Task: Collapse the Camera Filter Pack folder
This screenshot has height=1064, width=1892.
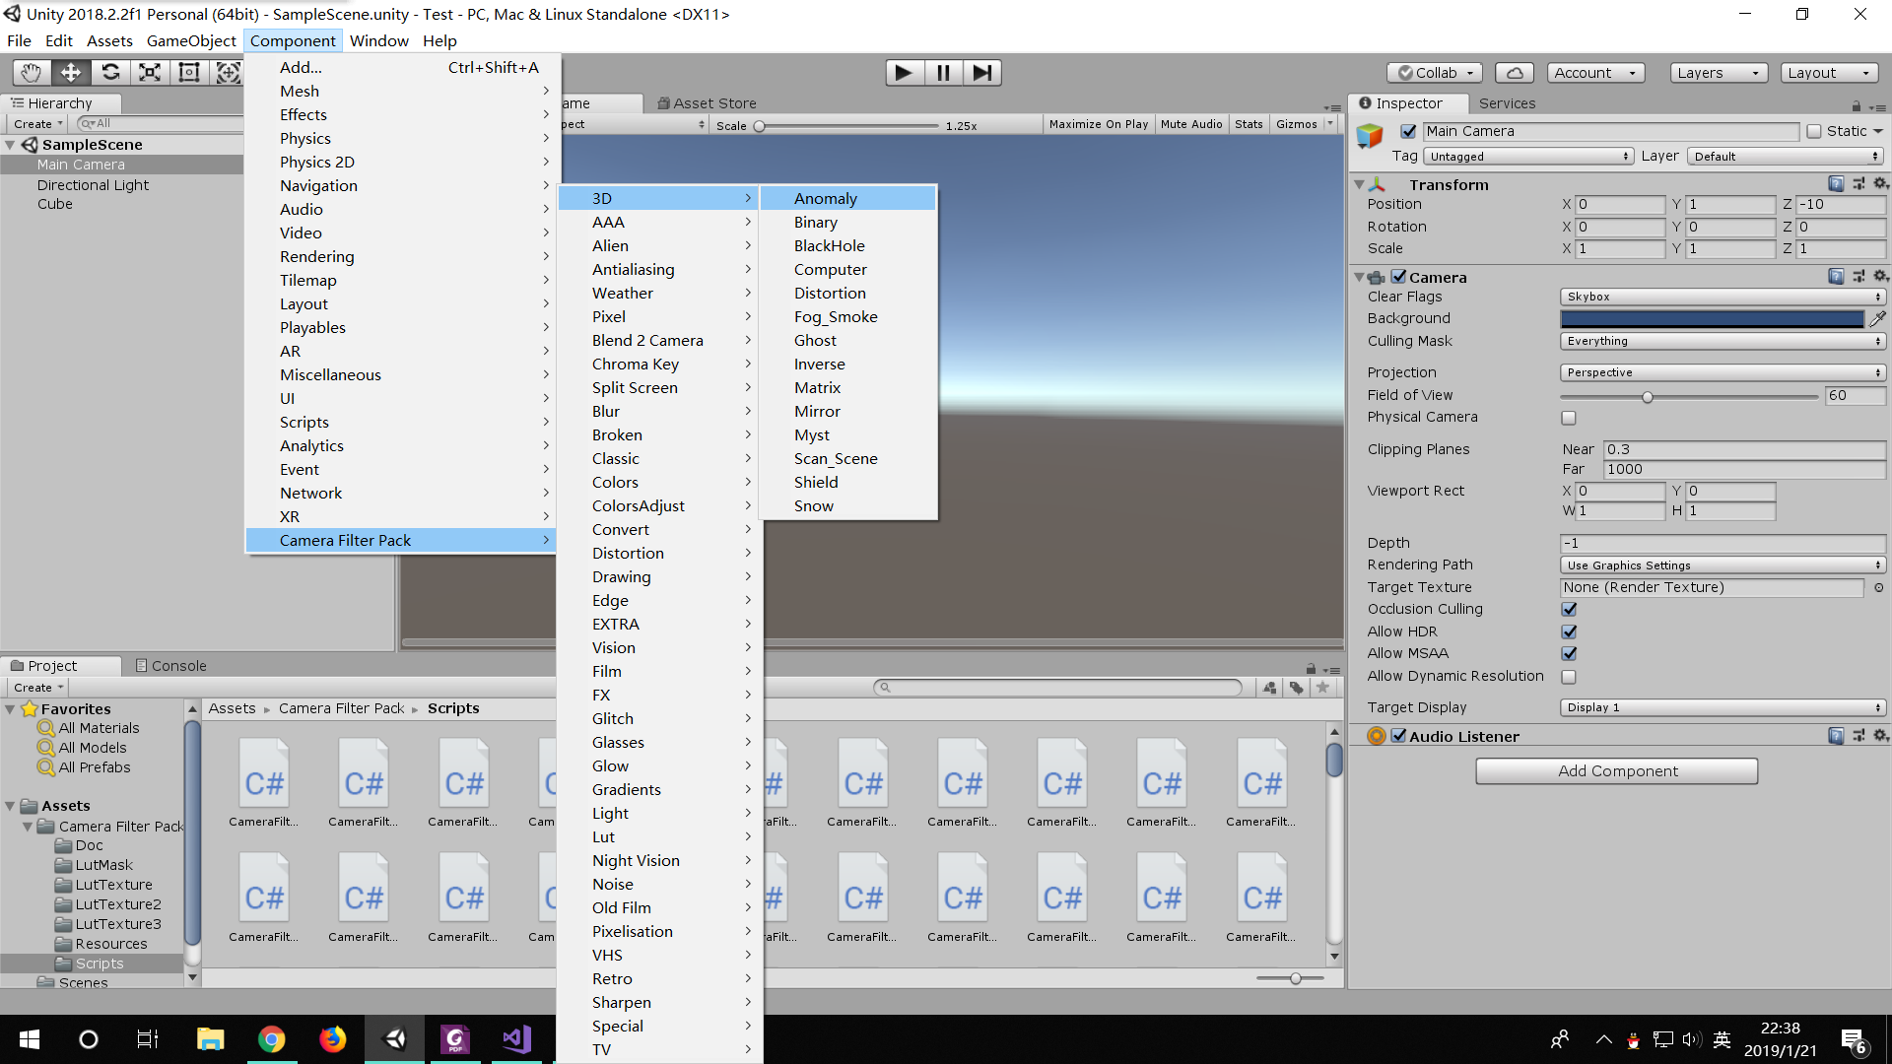Action: click(x=27, y=826)
